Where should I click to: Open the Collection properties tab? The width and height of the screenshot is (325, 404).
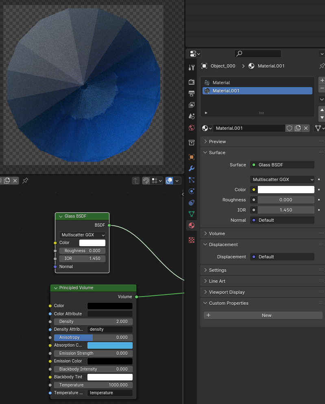(191, 142)
